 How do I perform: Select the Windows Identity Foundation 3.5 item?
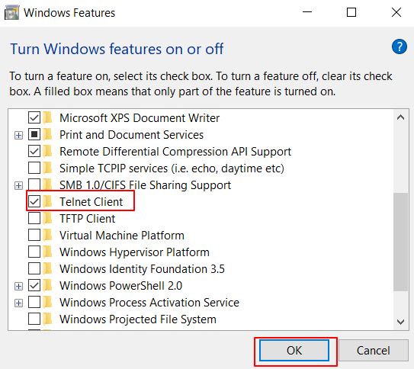coord(142,269)
